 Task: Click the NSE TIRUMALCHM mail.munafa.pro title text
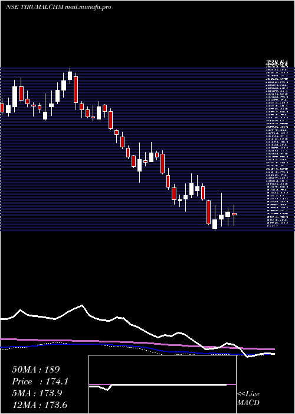[x=58, y=7]
